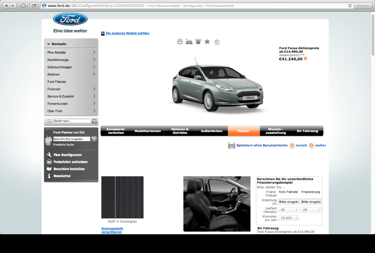
Task: Open the Motoren & Getriebe tab
Action: [x=180, y=131]
